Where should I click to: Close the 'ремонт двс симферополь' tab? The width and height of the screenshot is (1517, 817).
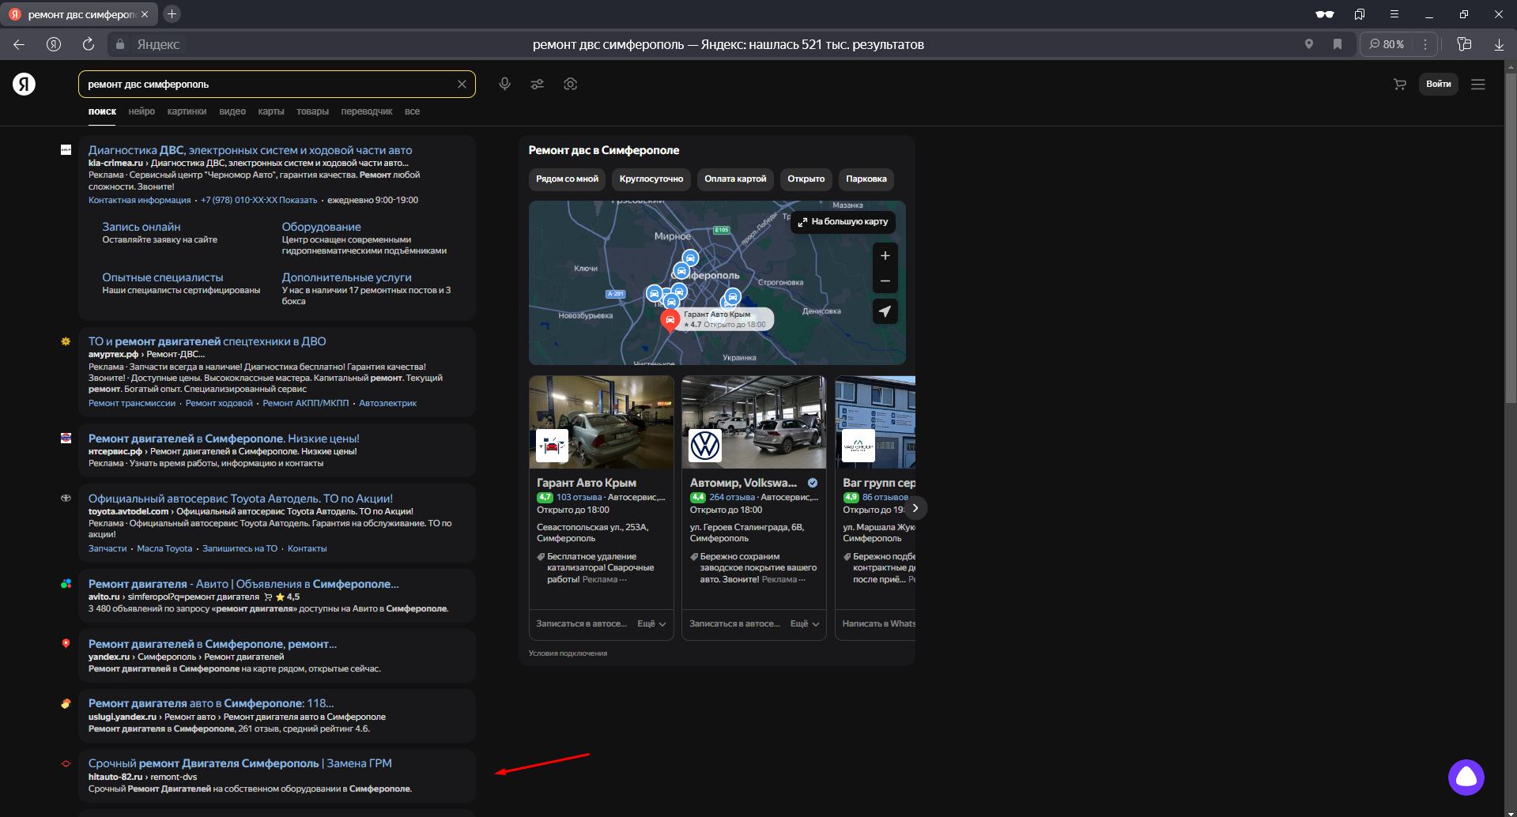tap(145, 14)
